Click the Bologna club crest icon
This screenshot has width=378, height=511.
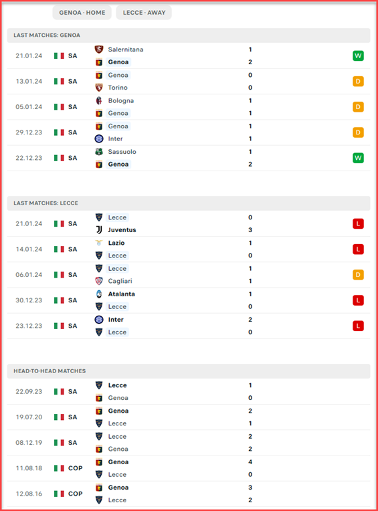(99, 101)
